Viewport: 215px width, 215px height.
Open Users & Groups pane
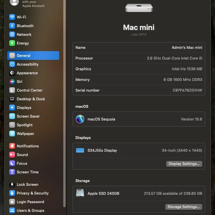click(x=30, y=210)
